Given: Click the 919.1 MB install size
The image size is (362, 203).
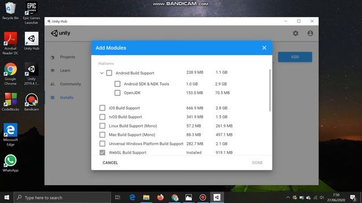Looking at the screenshot, I should pos(224,153).
